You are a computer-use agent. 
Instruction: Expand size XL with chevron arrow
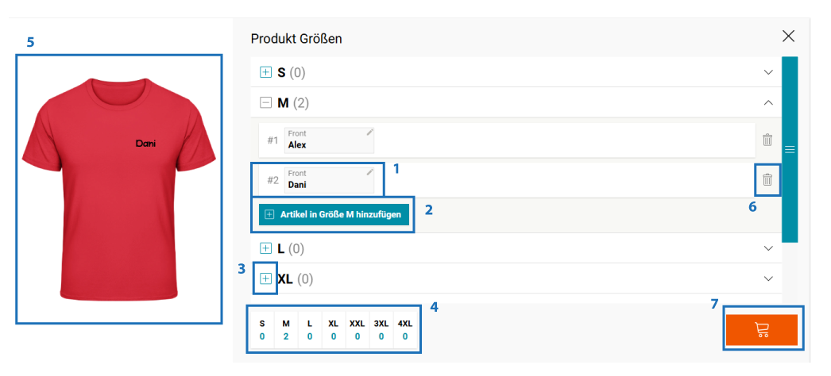point(768,278)
